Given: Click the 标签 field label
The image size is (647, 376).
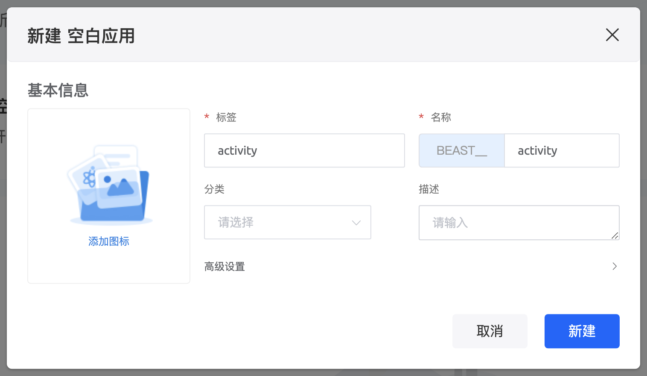Looking at the screenshot, I should coord(226,117).
